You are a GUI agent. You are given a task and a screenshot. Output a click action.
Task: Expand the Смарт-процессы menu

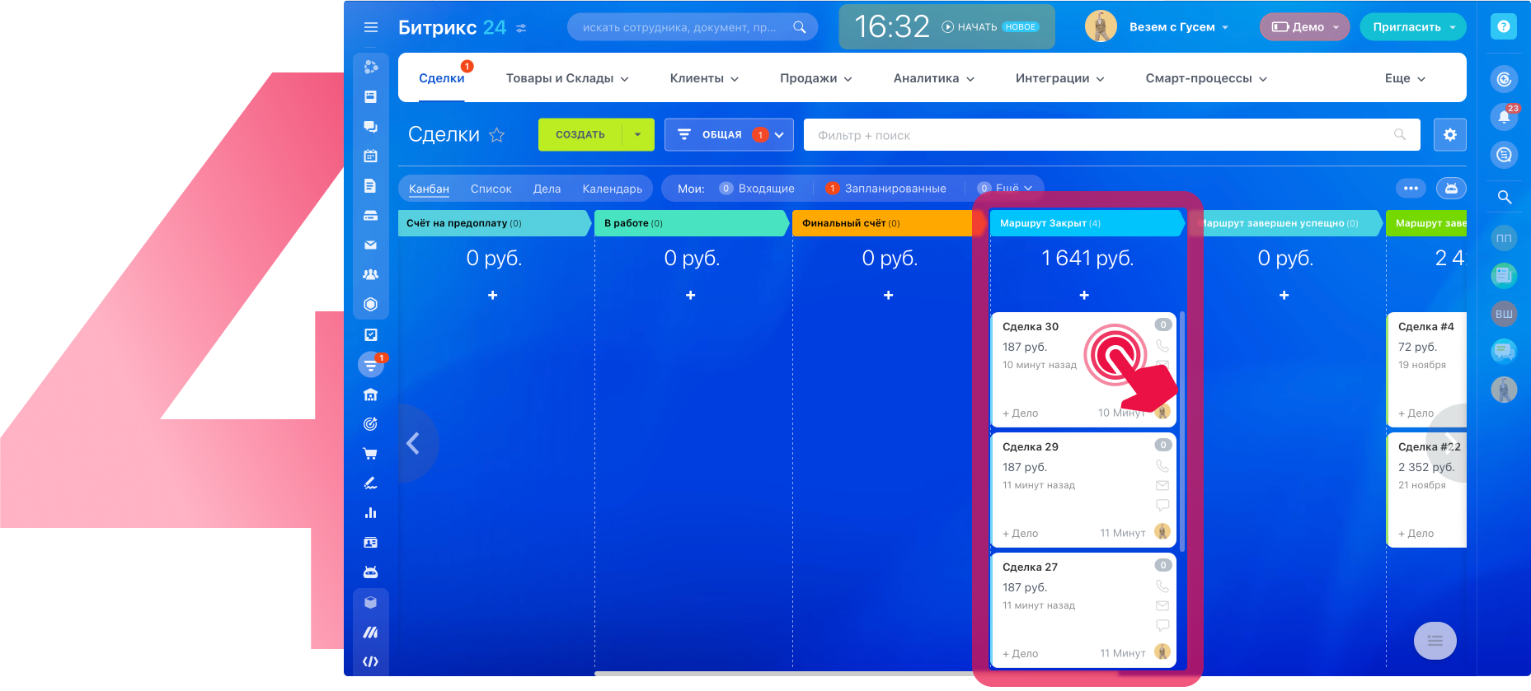click(1206, 78)
